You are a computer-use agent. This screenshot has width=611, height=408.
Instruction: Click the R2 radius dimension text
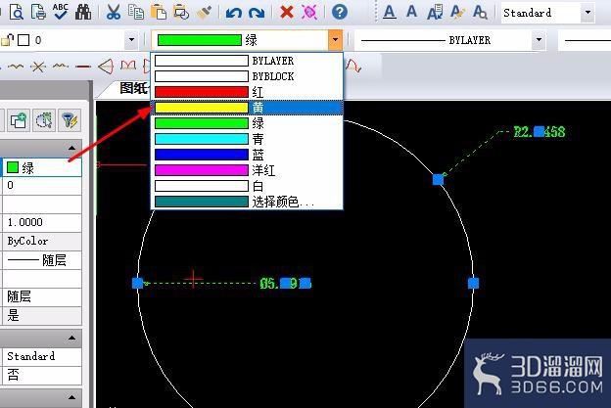point(540,132)
